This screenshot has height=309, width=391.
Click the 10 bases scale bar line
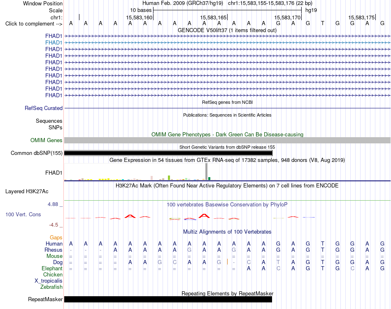click(x=228, y=10)
